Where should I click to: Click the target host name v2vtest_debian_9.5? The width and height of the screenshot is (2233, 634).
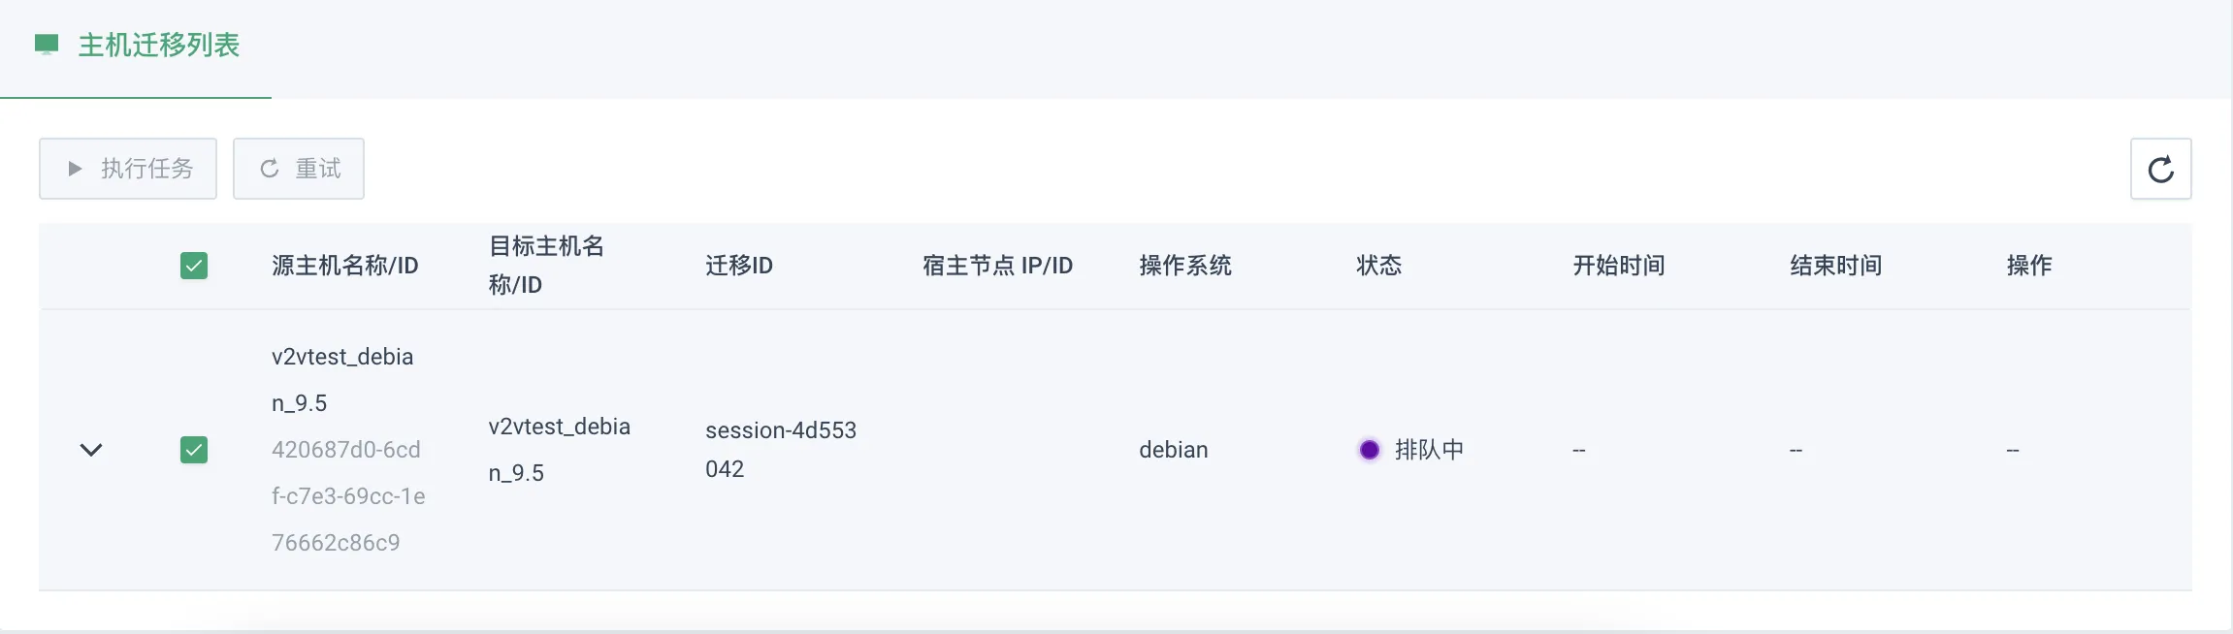pyautogui.click(x=560, y=450)
